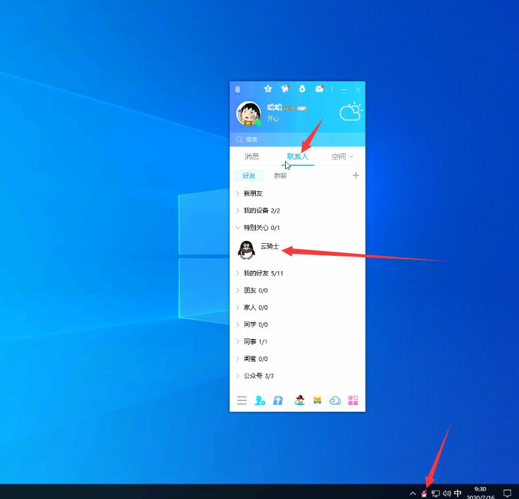The width and height of the screenshot is (519, 499).
Task: Open the weather cloud-sun icon
Action: pos(351,111)
